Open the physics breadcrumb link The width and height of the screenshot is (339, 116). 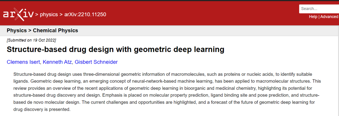[x=49, y=15]
